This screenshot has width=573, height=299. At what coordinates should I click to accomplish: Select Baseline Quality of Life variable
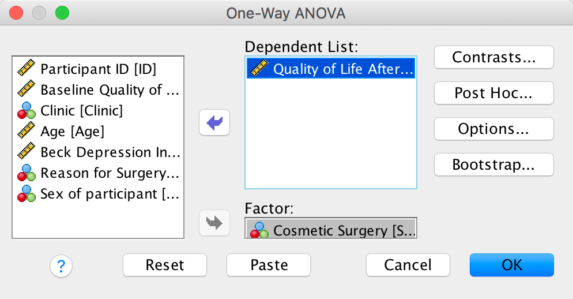(x=110, y=90)
